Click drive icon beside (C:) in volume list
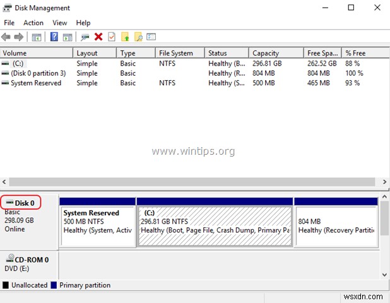The height and width of the screenshot is (303, 390). (x=5, y=64)
